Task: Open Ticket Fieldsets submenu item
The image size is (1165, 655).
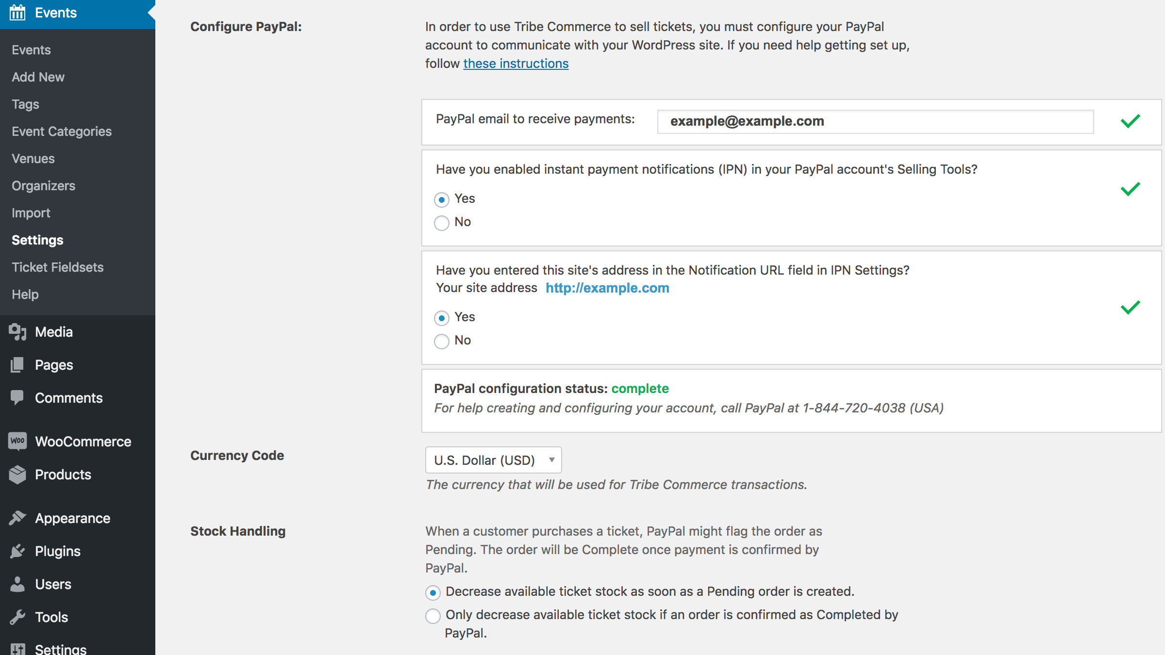Action: [x=57, y=267]
